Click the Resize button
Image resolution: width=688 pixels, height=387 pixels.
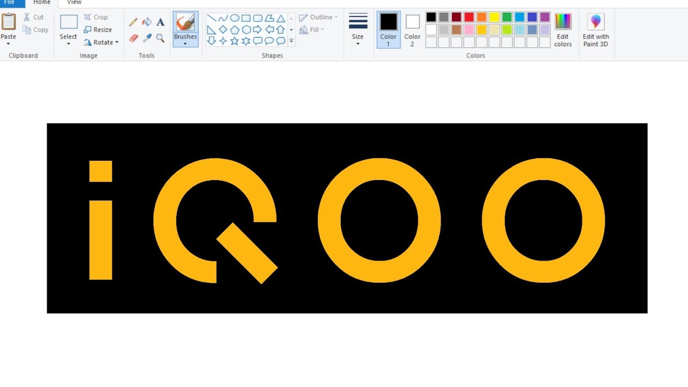point(98,30)
